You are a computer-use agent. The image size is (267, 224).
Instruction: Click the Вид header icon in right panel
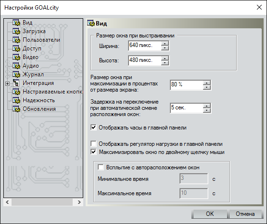(91, 24)
